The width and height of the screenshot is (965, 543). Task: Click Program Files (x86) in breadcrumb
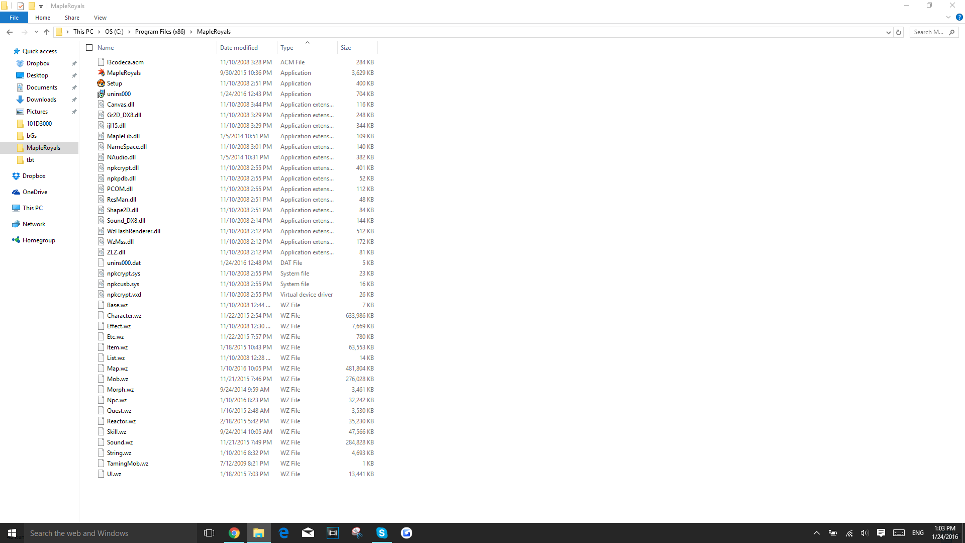(160, 32)
